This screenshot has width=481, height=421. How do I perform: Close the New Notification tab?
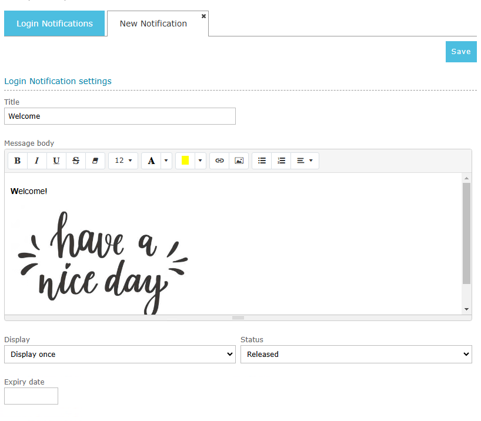click(x=203, y=16)
